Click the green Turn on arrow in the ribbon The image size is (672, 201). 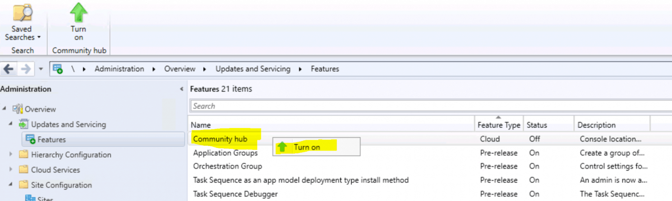point(78,13)
